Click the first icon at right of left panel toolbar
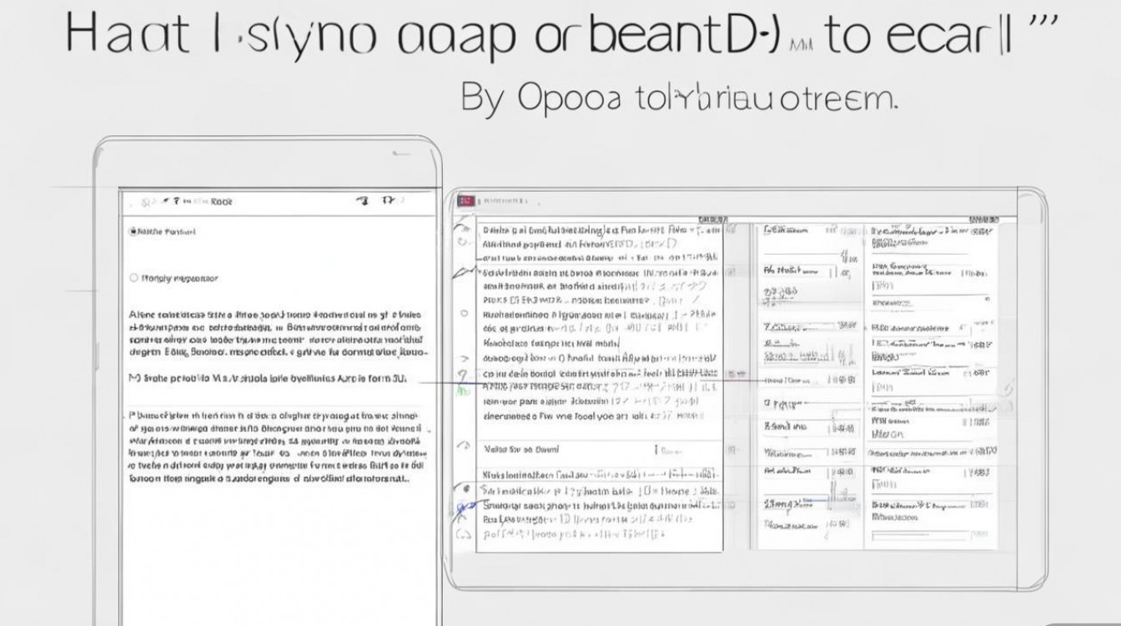The image size is (1121, 626). click(x=362, y=201)
